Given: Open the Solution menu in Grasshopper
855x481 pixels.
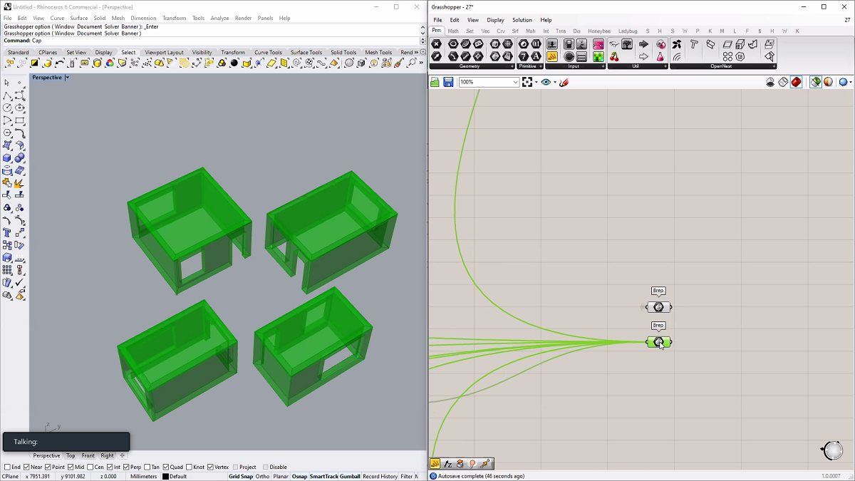Looking at the screenshot, I should click(x=522, y=20).
